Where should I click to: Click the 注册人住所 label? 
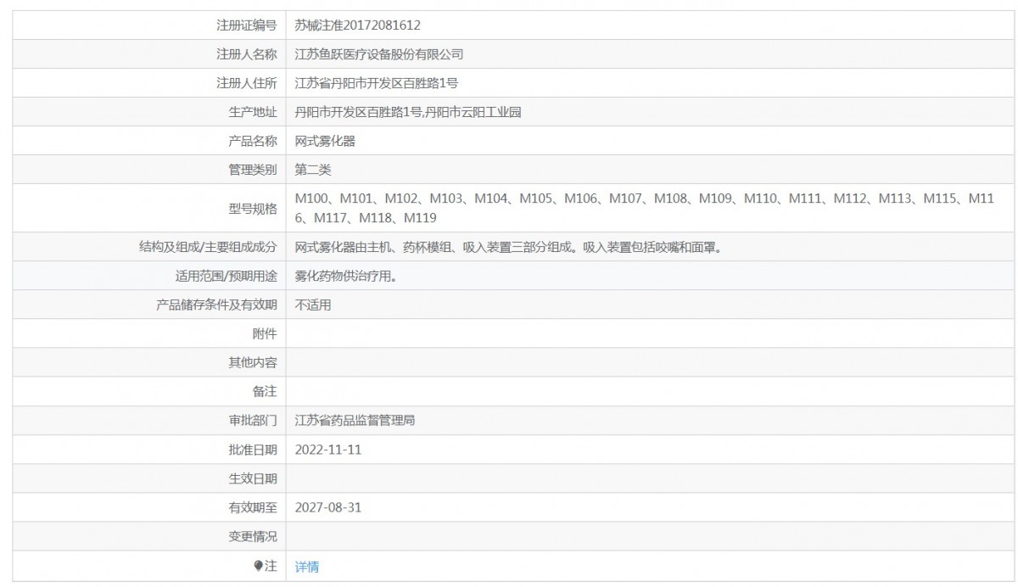[247, 83]
